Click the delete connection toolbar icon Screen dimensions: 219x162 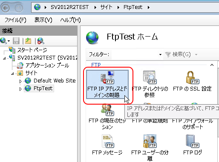[x=40, y=41]
